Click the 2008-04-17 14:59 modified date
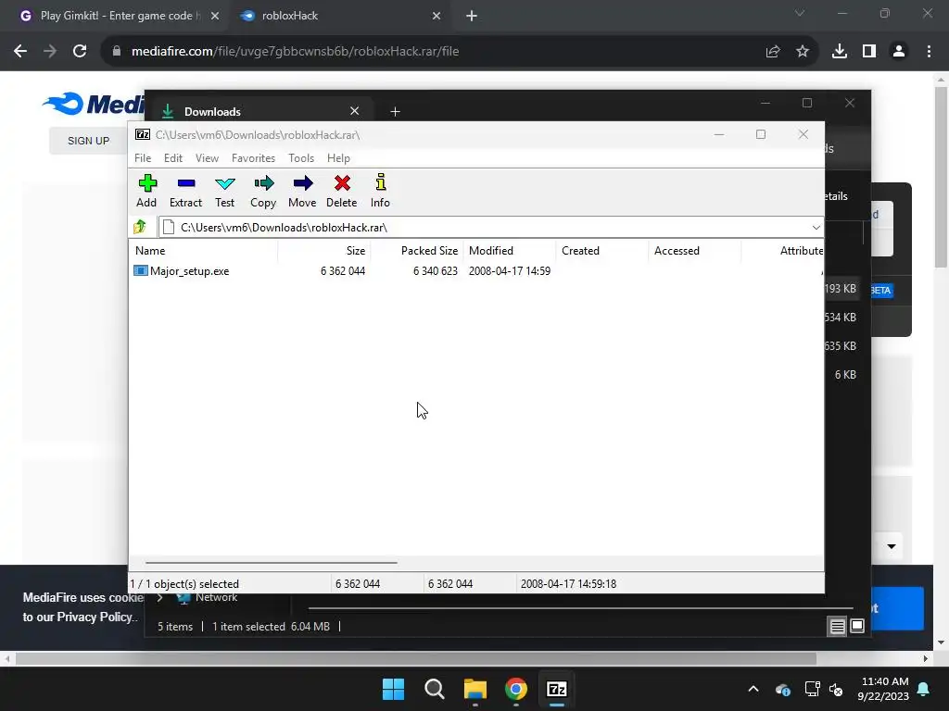This screenshot has width=949, height=711. click(510, 271)
